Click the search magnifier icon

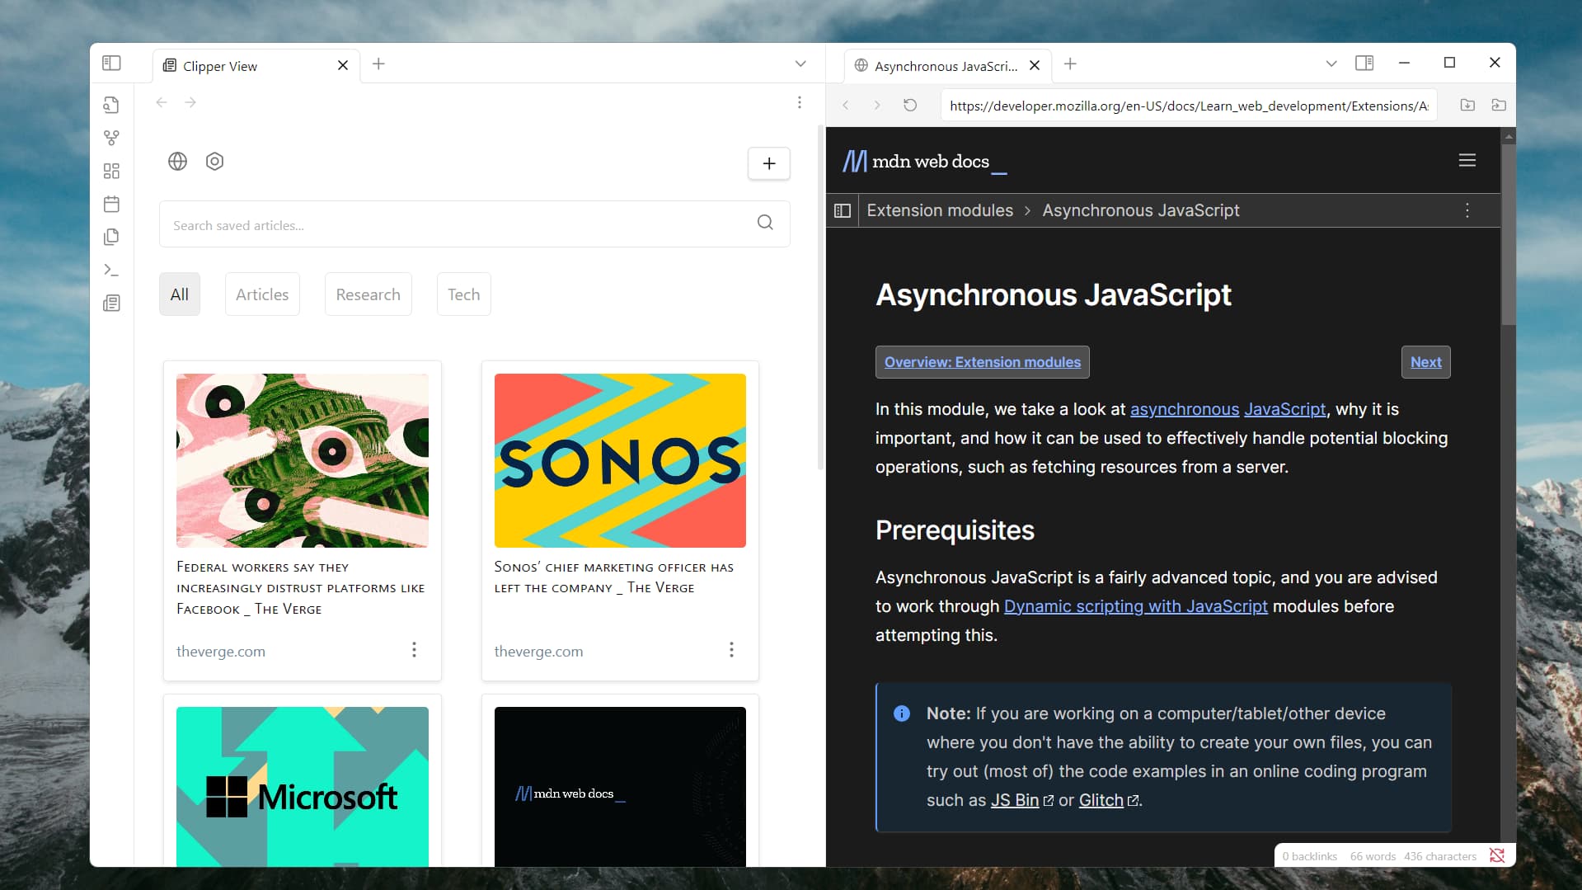point(765,223)
